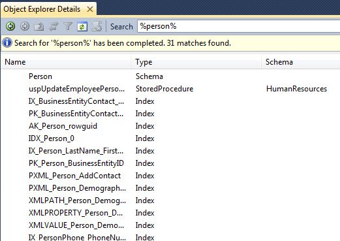The height and width of the screenshot is (241, 340).
Task: Click the StoredProcedure type cell
Action: click(x=164, y=89)
